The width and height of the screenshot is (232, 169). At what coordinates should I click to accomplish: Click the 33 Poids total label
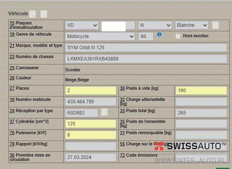[x=137, y=111]
